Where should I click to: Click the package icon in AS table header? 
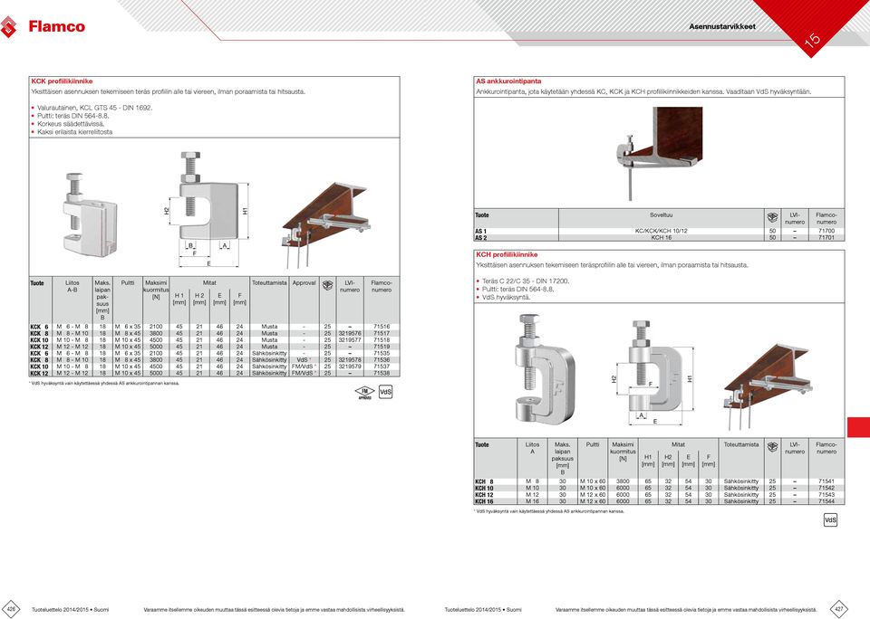point(772,217)
